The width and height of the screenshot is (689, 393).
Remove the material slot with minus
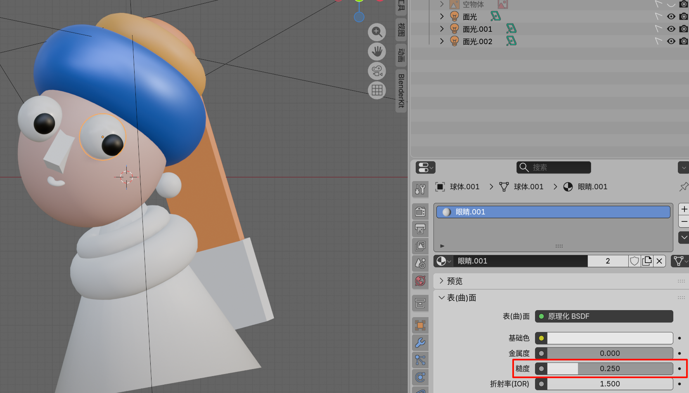point(684,221)
